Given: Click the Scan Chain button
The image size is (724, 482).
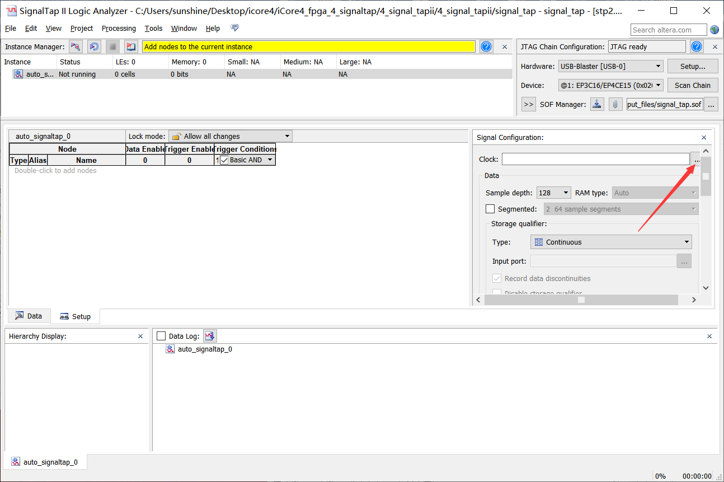Looking at the screenshot, I should point(692,85).
